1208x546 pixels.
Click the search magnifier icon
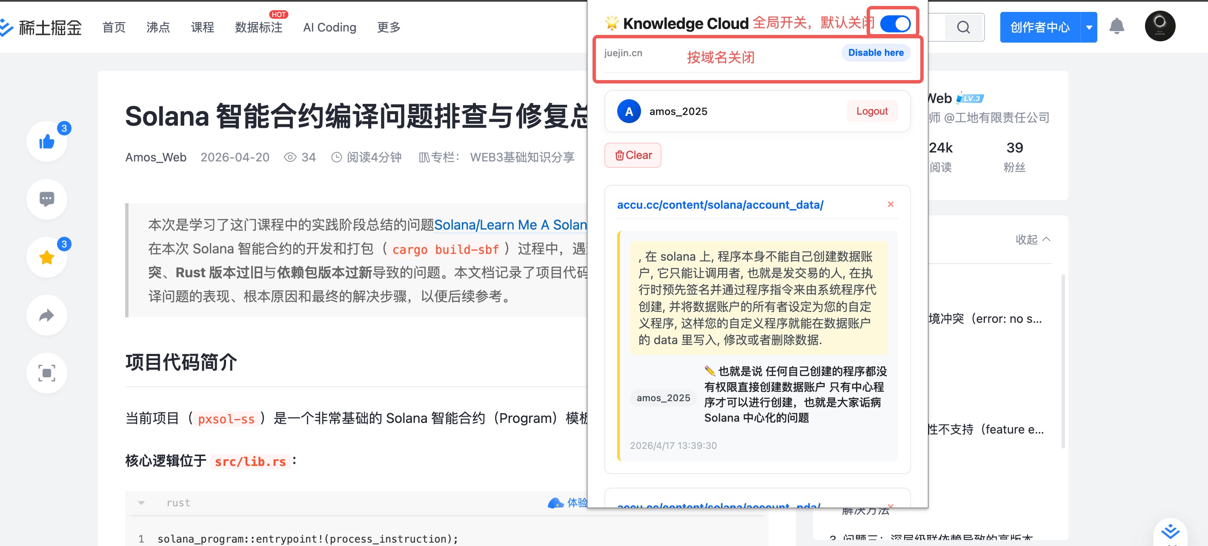pos(963,27)
